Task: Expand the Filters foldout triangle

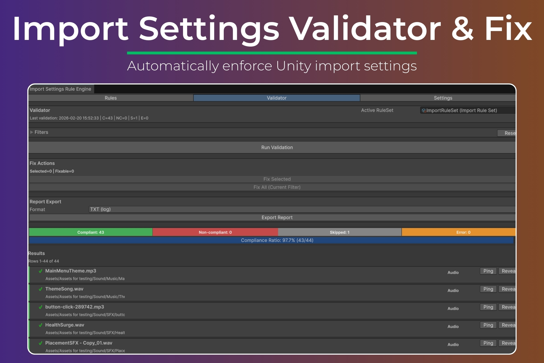Action: (x=32, y=132)
